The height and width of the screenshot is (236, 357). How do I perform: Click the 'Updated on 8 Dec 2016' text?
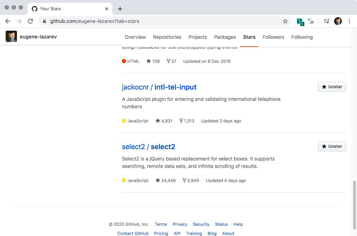[x=207, y=61]
